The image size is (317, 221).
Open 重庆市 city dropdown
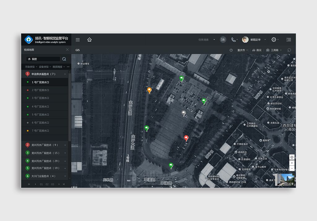click(243, 50)
